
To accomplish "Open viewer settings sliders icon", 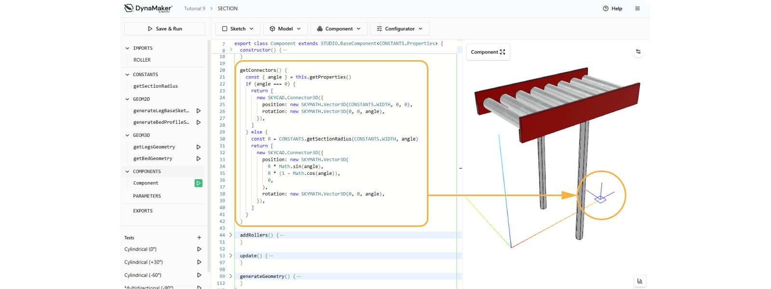I will (x=638, y=52).
